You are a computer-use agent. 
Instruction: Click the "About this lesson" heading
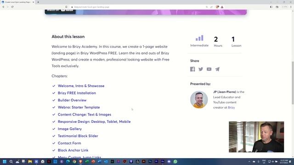[x=68, y=37]
